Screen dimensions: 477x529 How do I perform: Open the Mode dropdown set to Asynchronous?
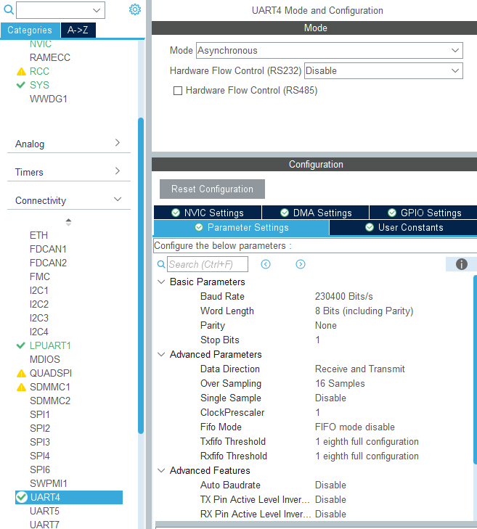coord(329,51)
